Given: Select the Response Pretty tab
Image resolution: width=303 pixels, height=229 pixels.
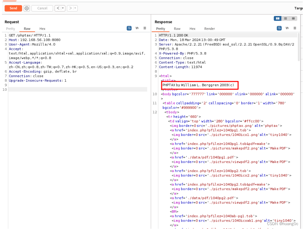Looking at the screenshot, I should click(161, 29).
